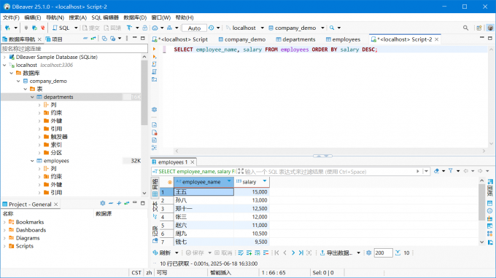Click the new connection plug icon in toolbar
This screenshot has width=496, height=278.
point(7,28)
